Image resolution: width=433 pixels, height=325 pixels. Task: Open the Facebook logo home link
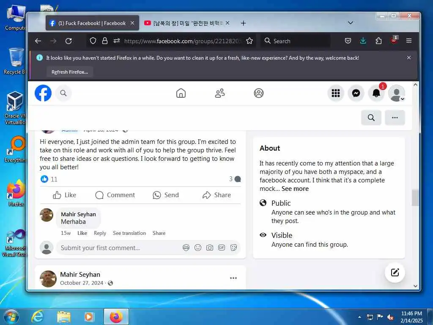[43, 93]
